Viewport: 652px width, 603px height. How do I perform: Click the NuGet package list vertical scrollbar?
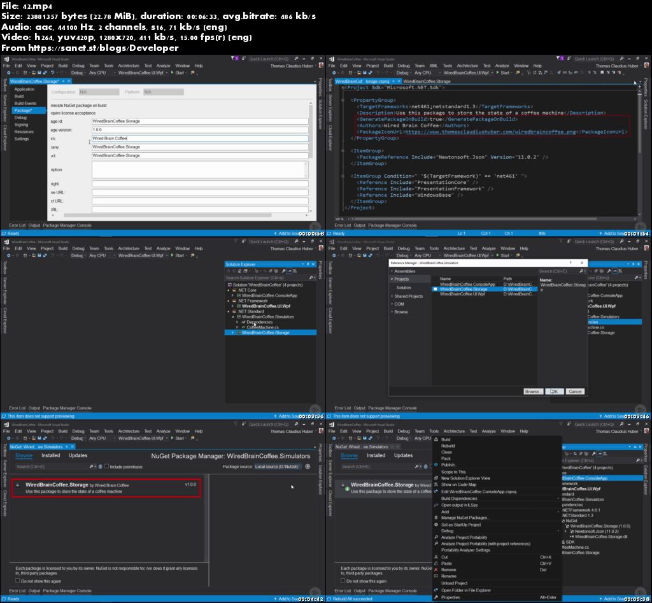point(206,518)
